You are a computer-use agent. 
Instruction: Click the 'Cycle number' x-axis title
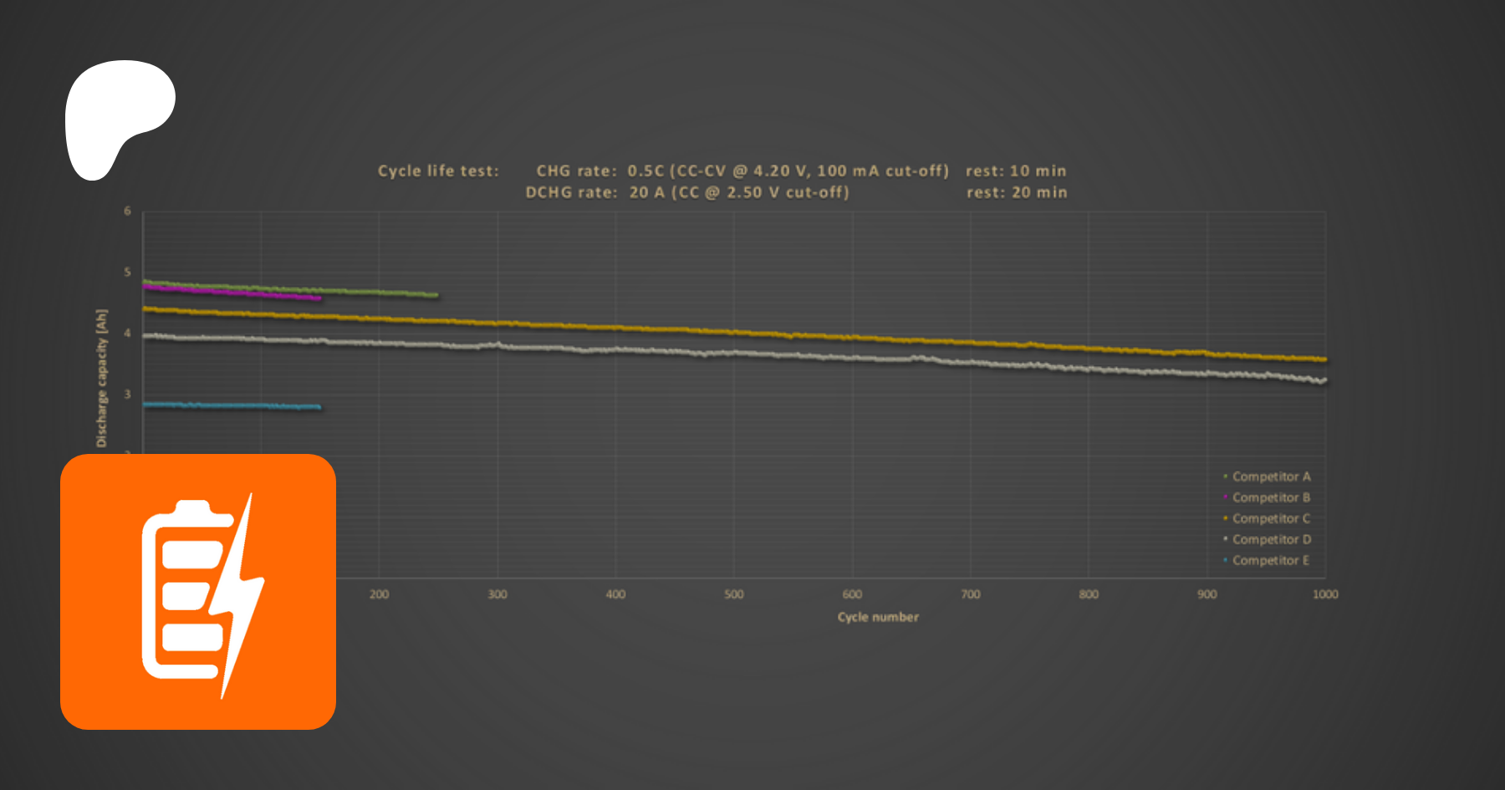(878, 617)
